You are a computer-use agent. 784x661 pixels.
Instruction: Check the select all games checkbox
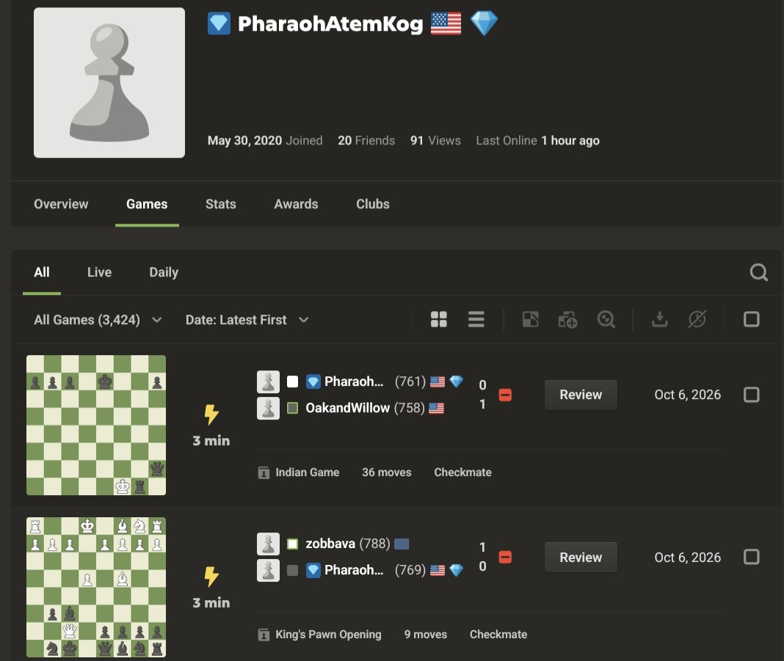pyautogui.click(x=752, y=319)
